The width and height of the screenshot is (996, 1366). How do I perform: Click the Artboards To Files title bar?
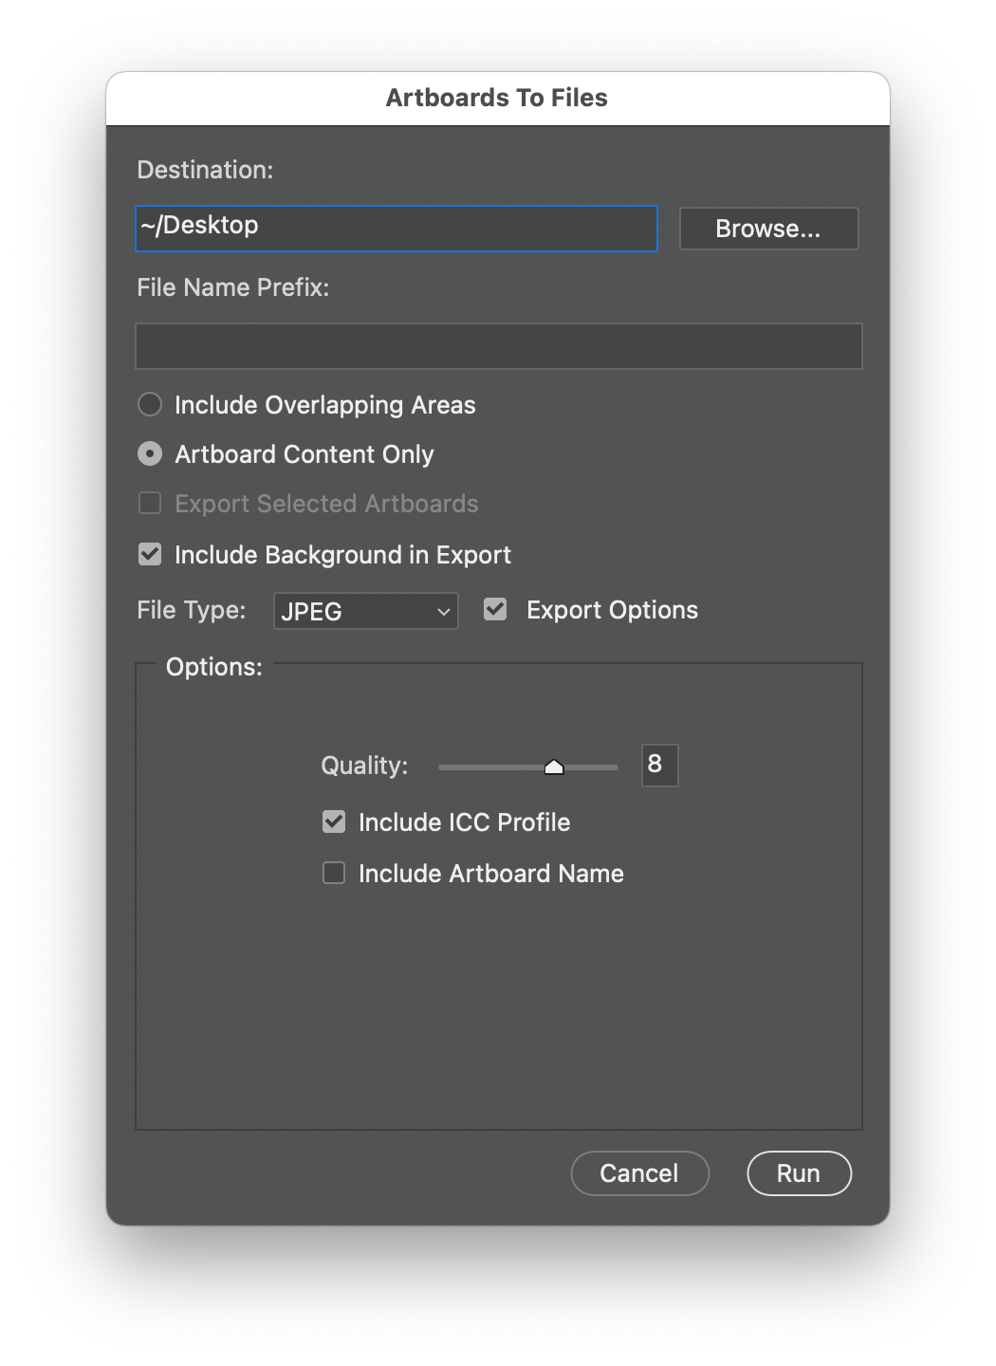click(x=497, y=98)
